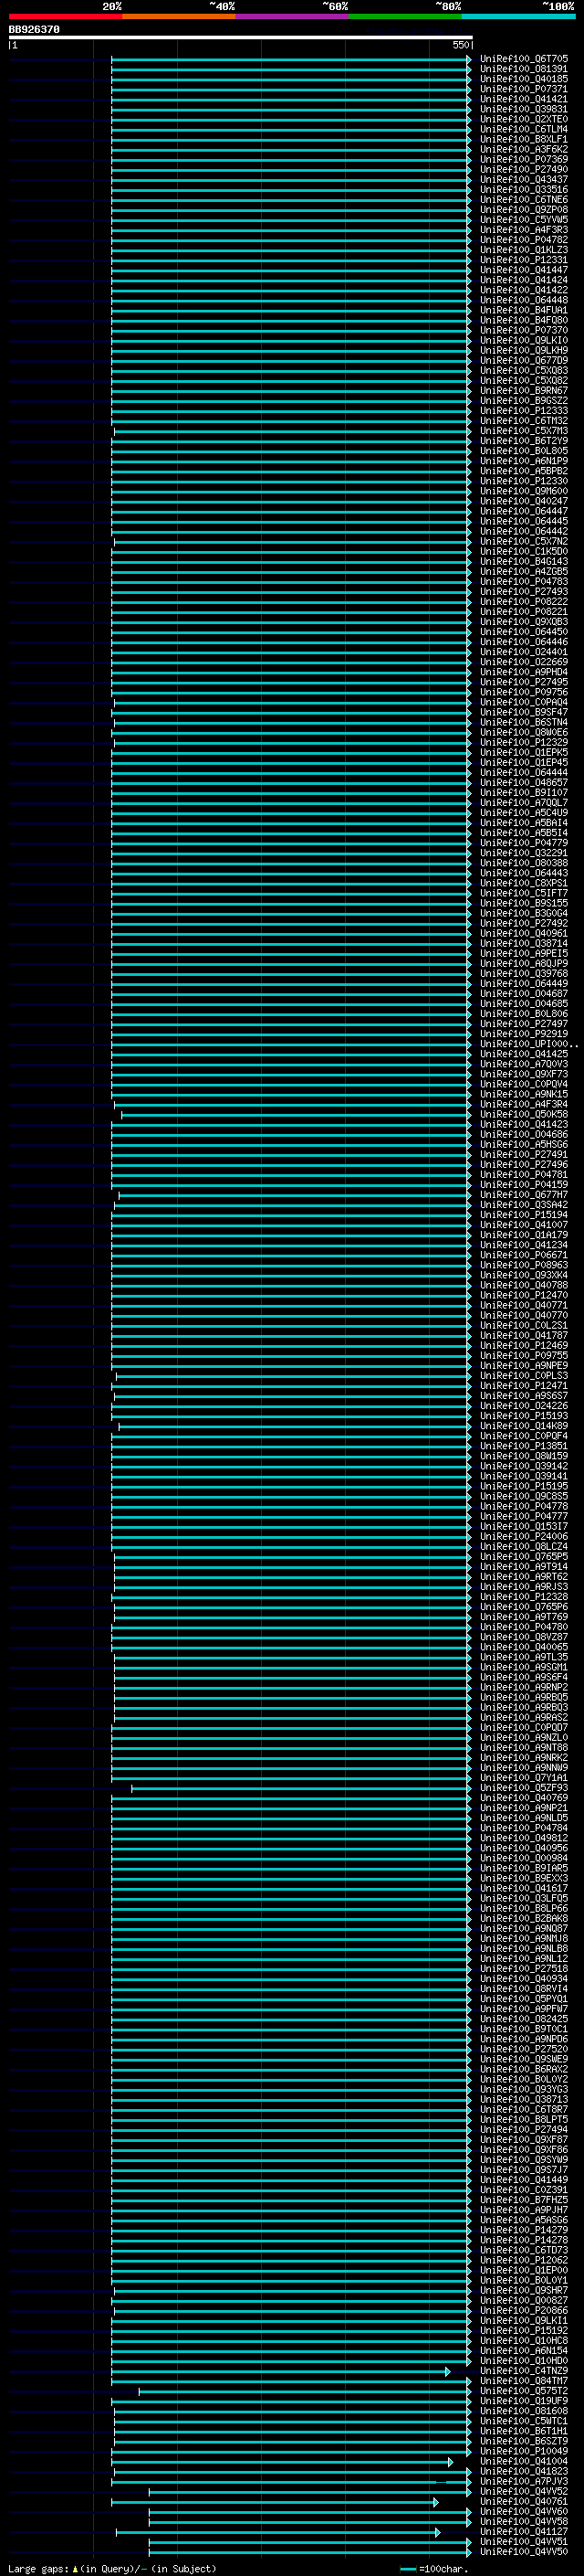This screenshot has width=584, height=2576.
Task: Click the purple ~60% legend segment
Action: coord(291,16)
